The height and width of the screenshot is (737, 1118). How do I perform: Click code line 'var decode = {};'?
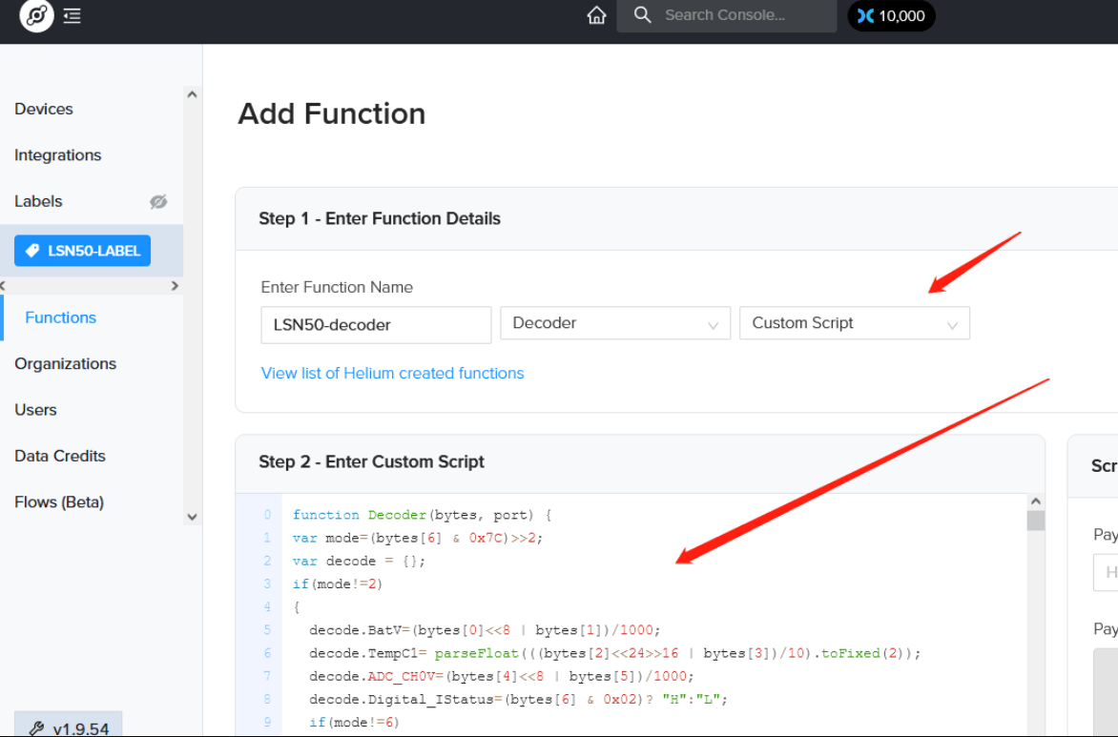point(359,562)
